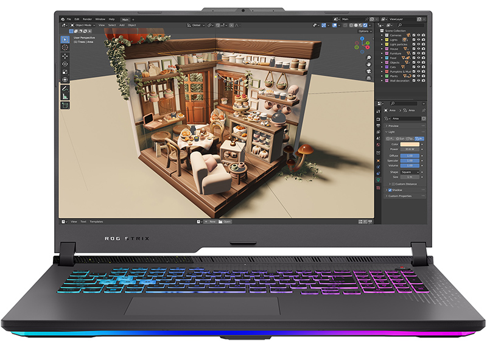The width and height of the screenshot is (487, 347).
Task: Open the Window menu
Action: point(100,19)
